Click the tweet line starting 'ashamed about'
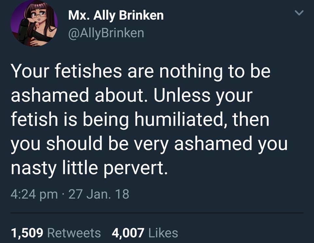314x243 pixels. tap(131, 96)
